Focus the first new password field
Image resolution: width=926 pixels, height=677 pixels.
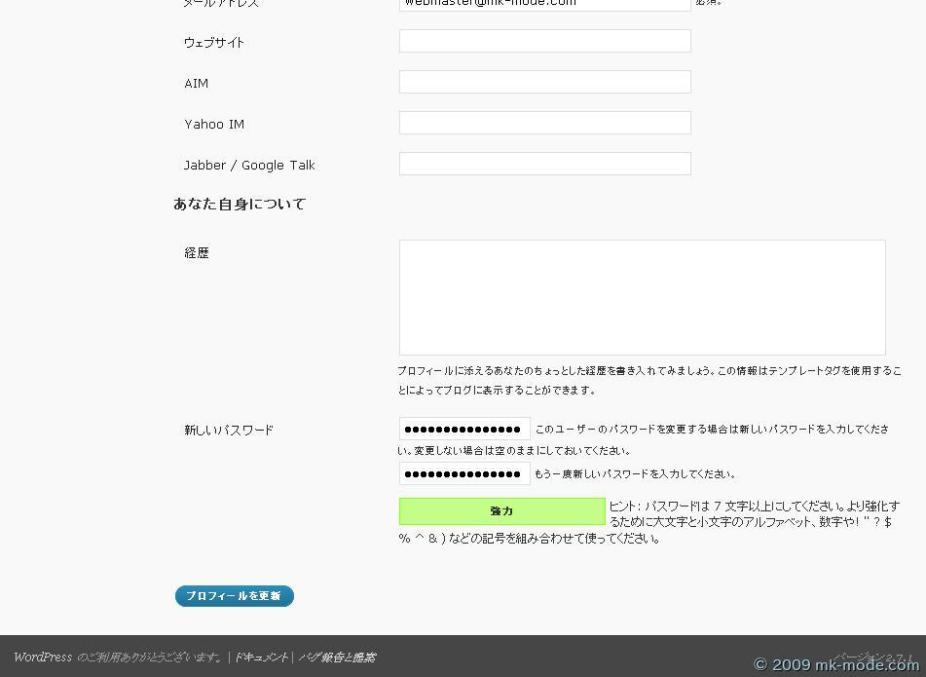tap(463, 430)
